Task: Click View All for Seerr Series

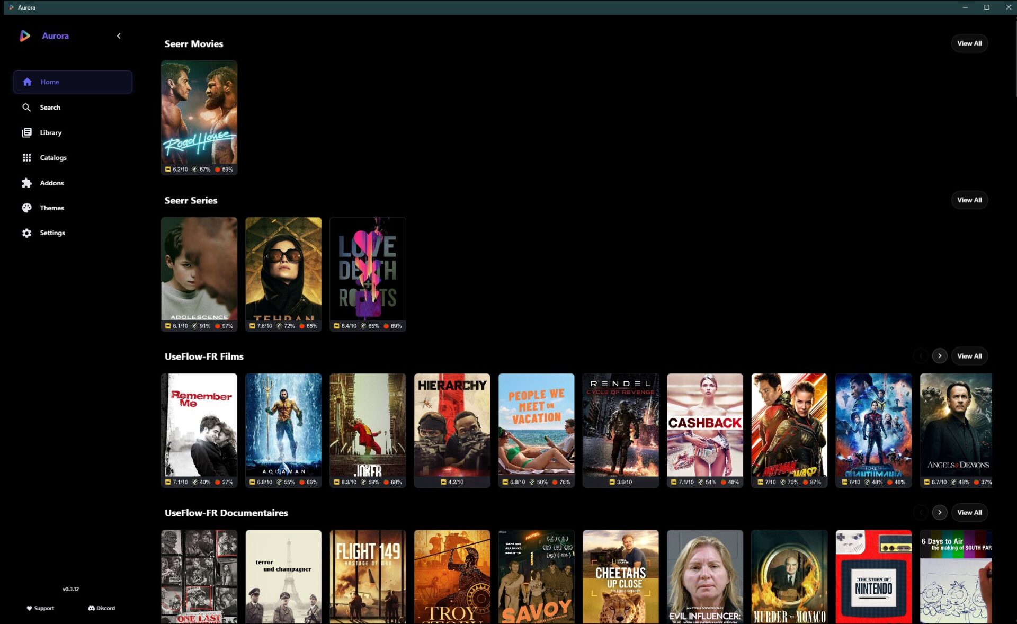Action: click(969, 200)
